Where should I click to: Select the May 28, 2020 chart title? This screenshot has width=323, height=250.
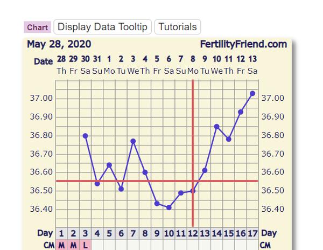[59, 44]
